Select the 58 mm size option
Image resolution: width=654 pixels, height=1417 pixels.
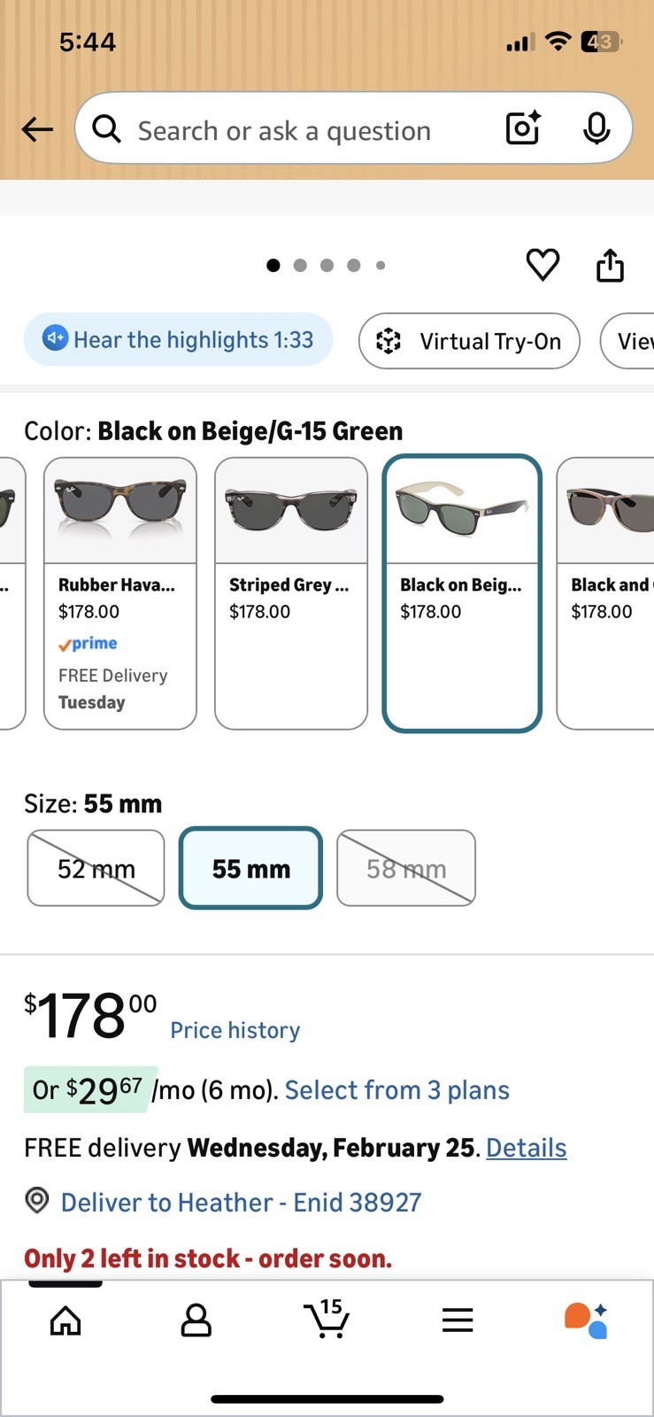[406, 868]
